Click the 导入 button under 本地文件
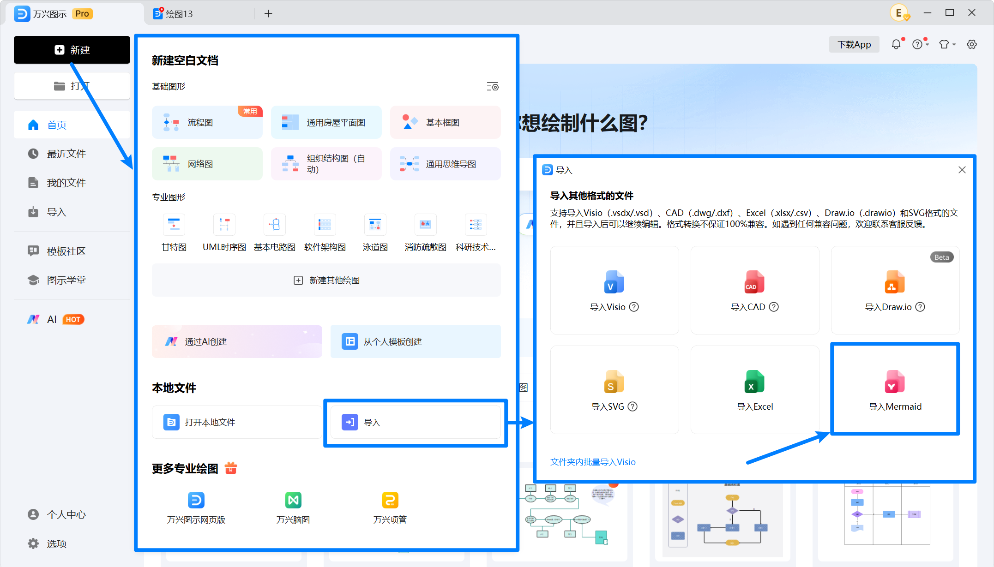Viewport: 994px width, 567px height. pyautogui.click(x=416, y=422)
